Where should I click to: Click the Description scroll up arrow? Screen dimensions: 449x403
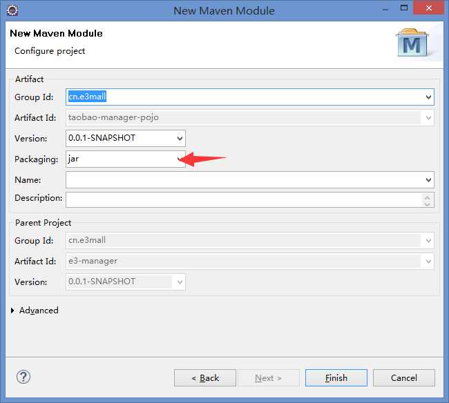(427, 197)
